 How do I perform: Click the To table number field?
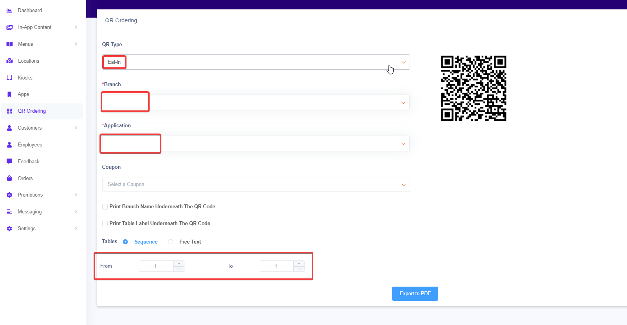coord(276,266)
